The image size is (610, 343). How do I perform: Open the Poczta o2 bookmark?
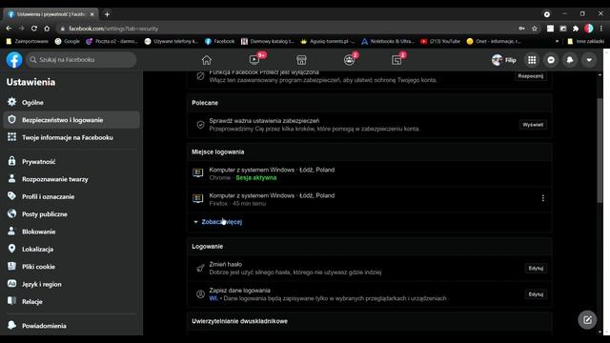coord(112,41)
